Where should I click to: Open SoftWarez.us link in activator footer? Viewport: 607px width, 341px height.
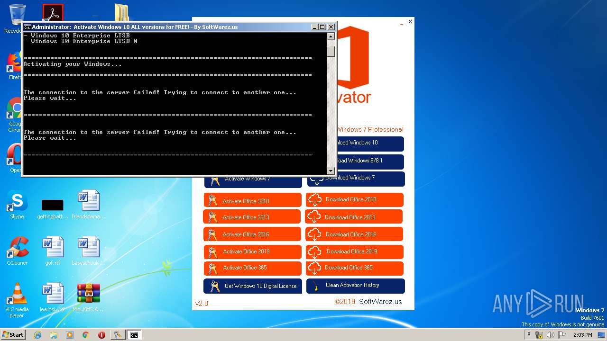380,302
